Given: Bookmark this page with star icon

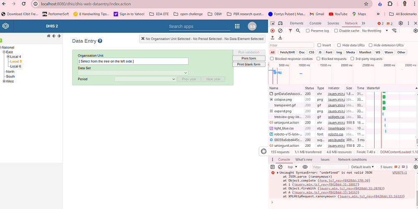Looking at the screenshot, I should pos(366,4).
